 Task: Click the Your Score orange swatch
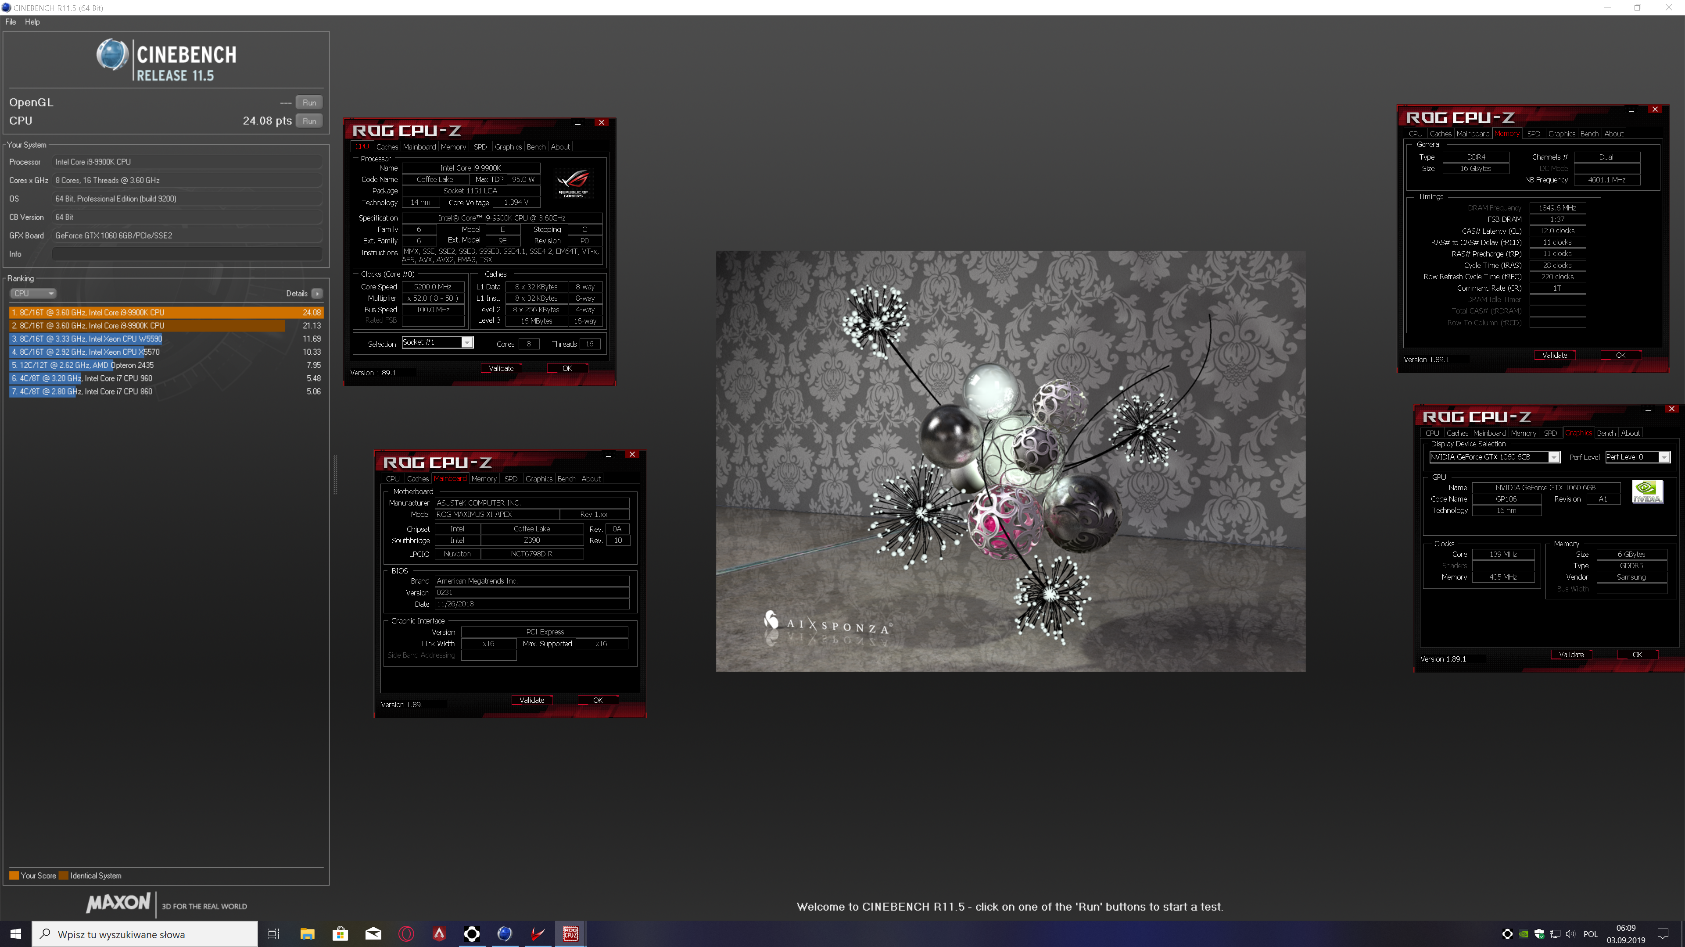pos(14,876)
